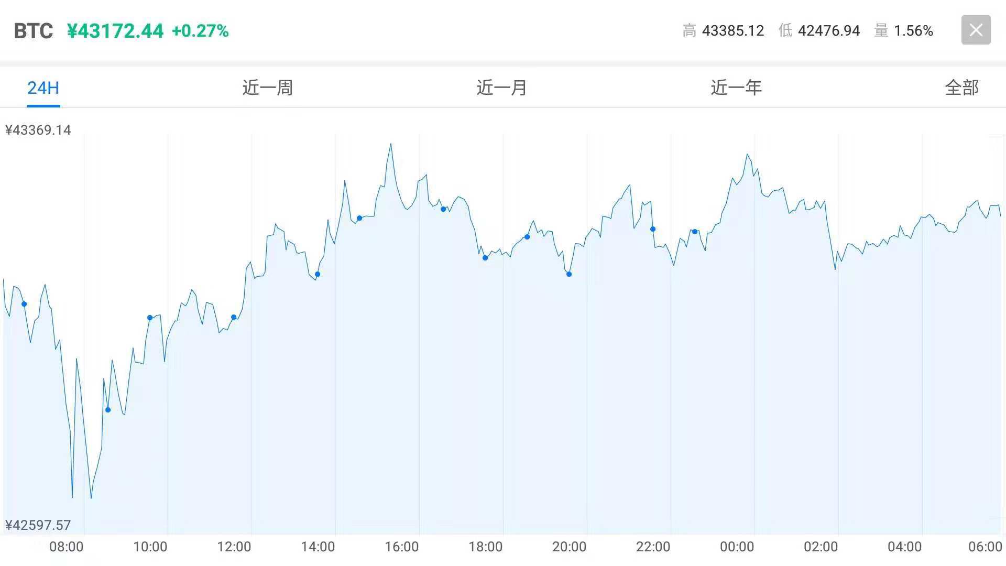Click the blue data dot at 10:00
The width and height of the screenshot is (1006, 566).
(150, 318)
